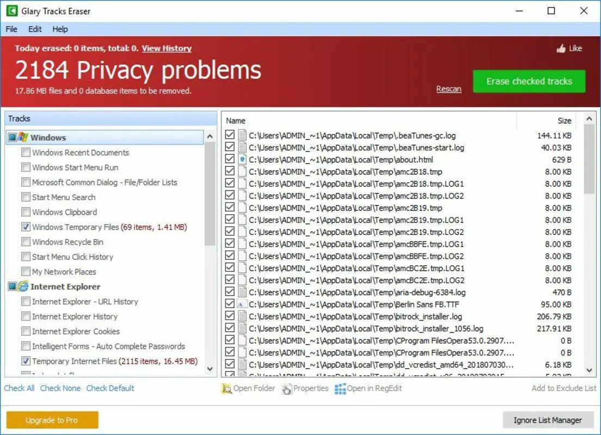Select the Start Menu Click History row

tap(72, 257)
